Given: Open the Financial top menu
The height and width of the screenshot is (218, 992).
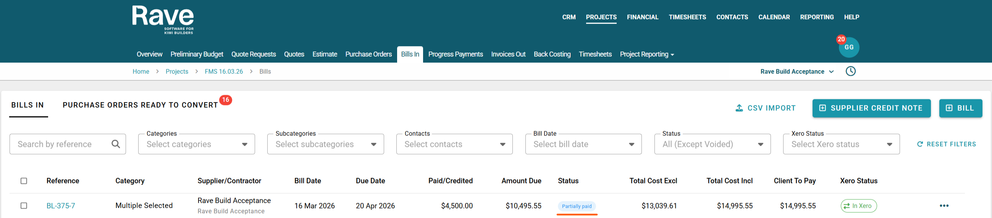Looking at the screenshot, I should pyautogui.click(x=642, y=17).
